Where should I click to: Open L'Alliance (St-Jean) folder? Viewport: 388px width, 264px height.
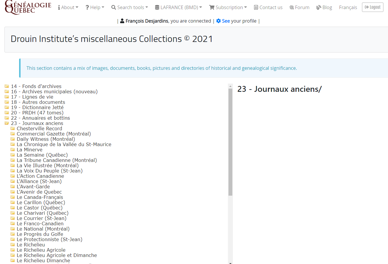point(39,181)
